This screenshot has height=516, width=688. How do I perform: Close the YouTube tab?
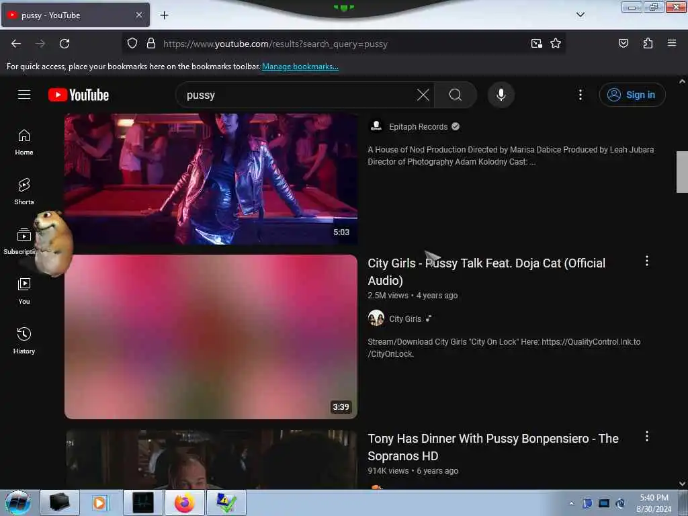click(x=139, y=15)
